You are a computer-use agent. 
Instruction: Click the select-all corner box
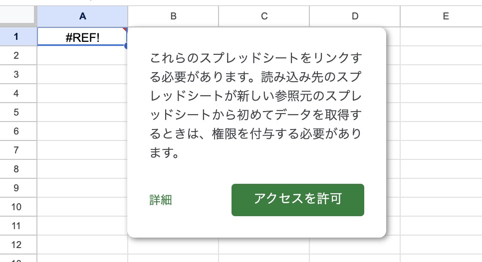[x=18, y=16]
